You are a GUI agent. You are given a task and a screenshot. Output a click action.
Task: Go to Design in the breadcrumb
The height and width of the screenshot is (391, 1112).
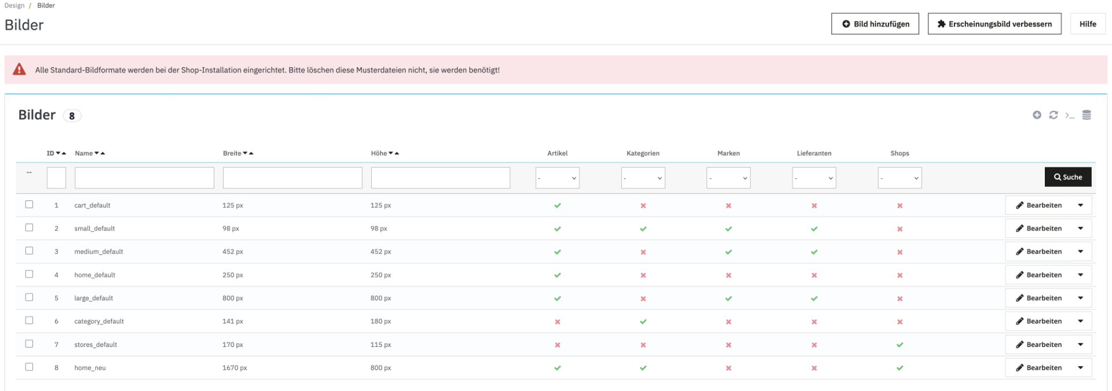tap(14, 5)
